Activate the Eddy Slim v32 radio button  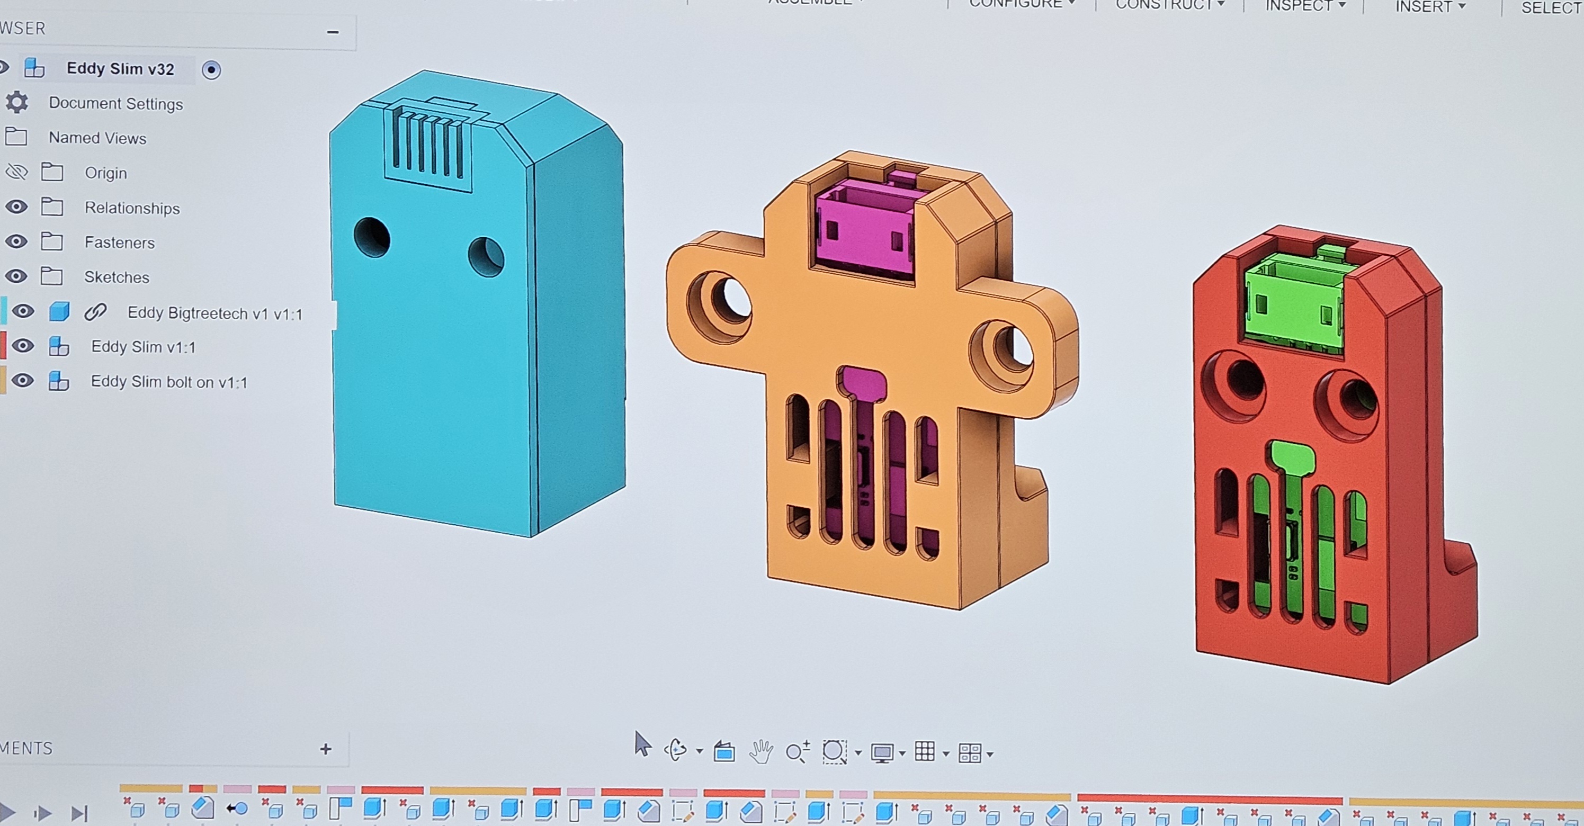tap(211, 70)
